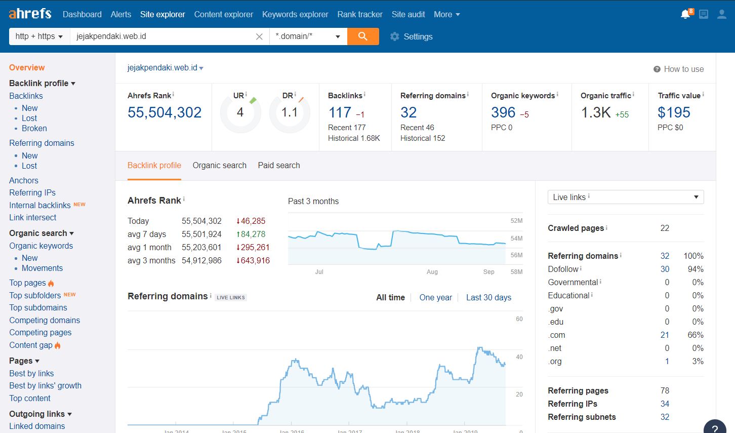Open Competing domains report
Viewport: 735px width, 433px height.
(45, 320)
